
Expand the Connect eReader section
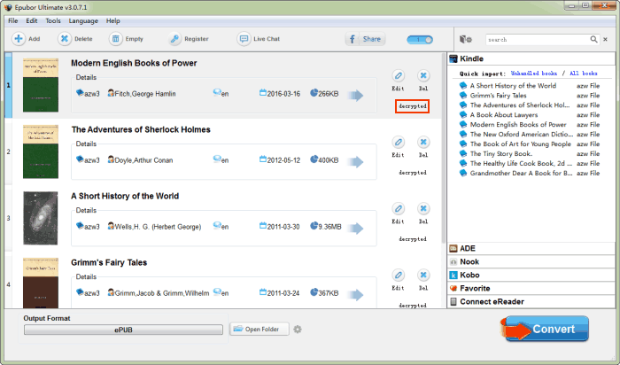point(531,302)
